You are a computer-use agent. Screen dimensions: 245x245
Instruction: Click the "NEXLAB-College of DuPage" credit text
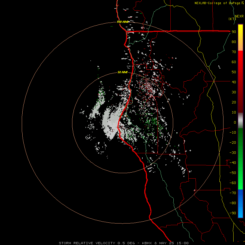pos(218,3)
